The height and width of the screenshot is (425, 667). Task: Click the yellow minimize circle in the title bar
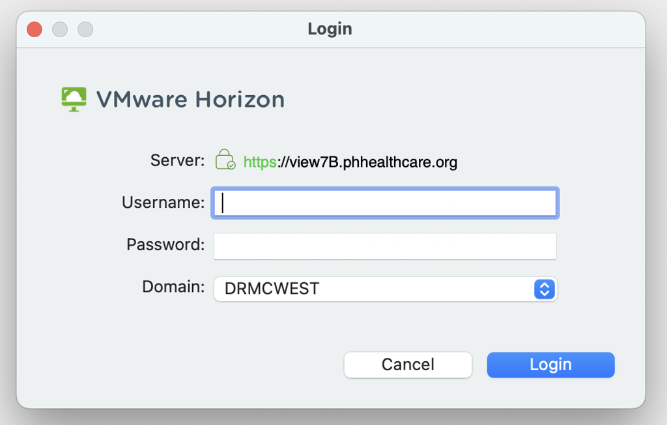click(x=59, y=29)
